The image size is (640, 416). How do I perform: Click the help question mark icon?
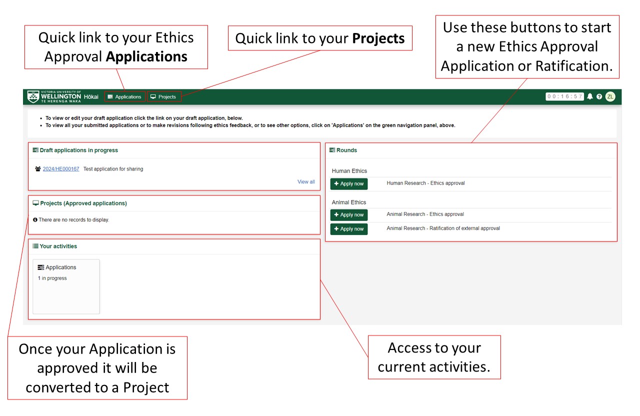point(599,96)
